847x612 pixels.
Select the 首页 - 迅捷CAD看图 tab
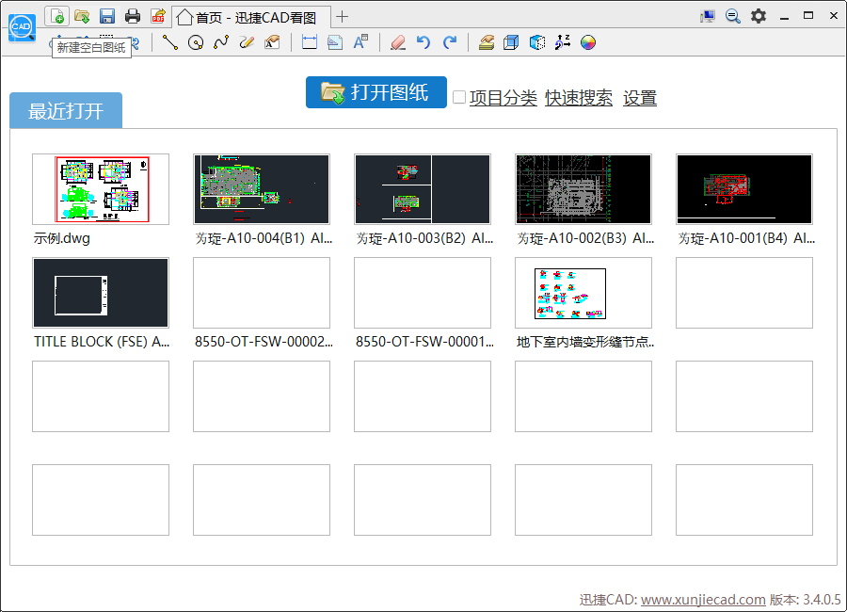click(x=251, y=17)
